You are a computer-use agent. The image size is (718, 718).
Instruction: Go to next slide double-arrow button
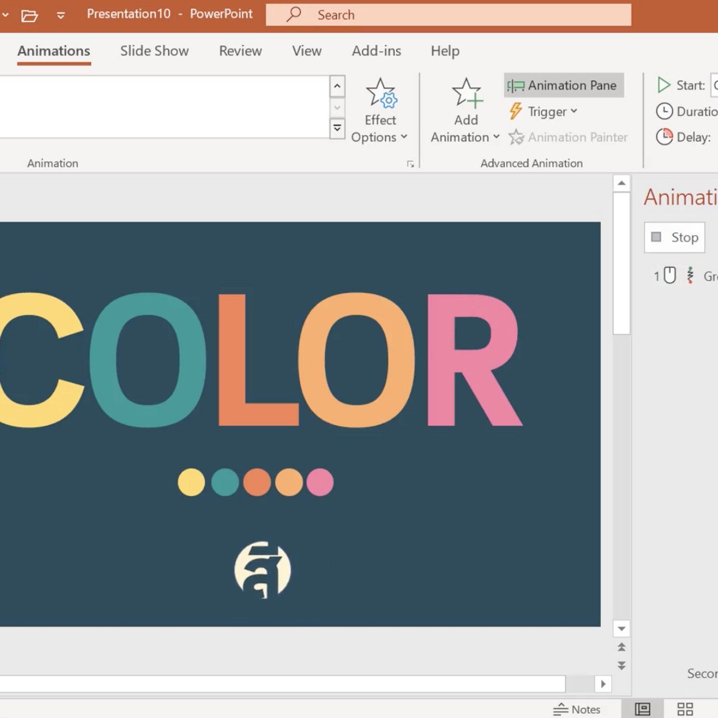coord(622,666)
